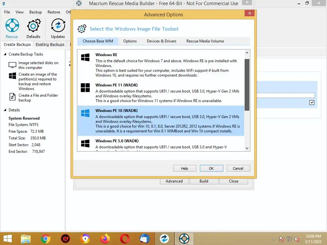Click the Help button
The width and height of the screenshot is (327, 245).
185,168
